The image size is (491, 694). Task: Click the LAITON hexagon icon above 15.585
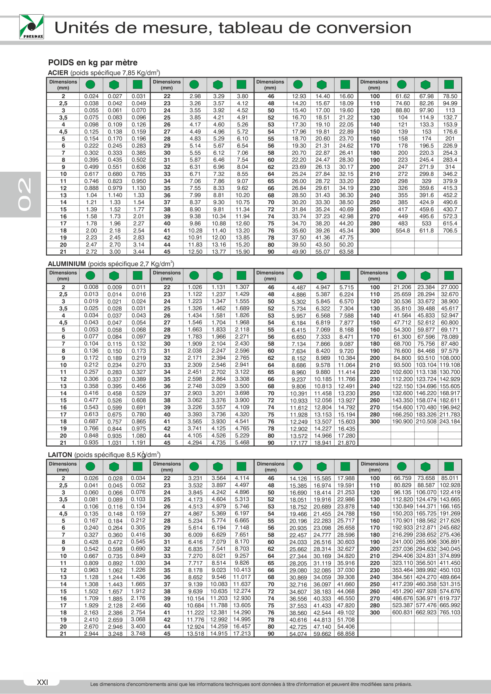pos(322,467)
